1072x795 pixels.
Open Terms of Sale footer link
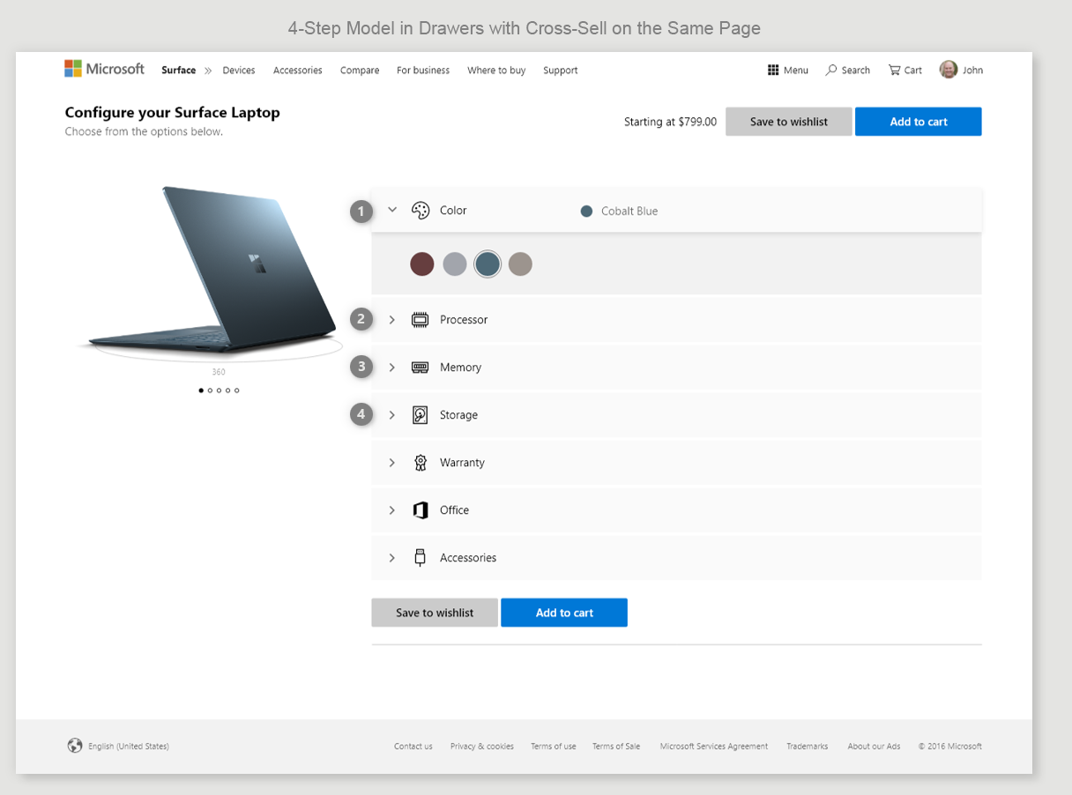tap(616, 747)
